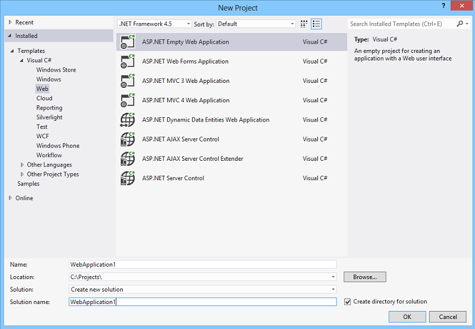Click the Search Installed Templates box
Screen dimensions: 475x329
401,24
